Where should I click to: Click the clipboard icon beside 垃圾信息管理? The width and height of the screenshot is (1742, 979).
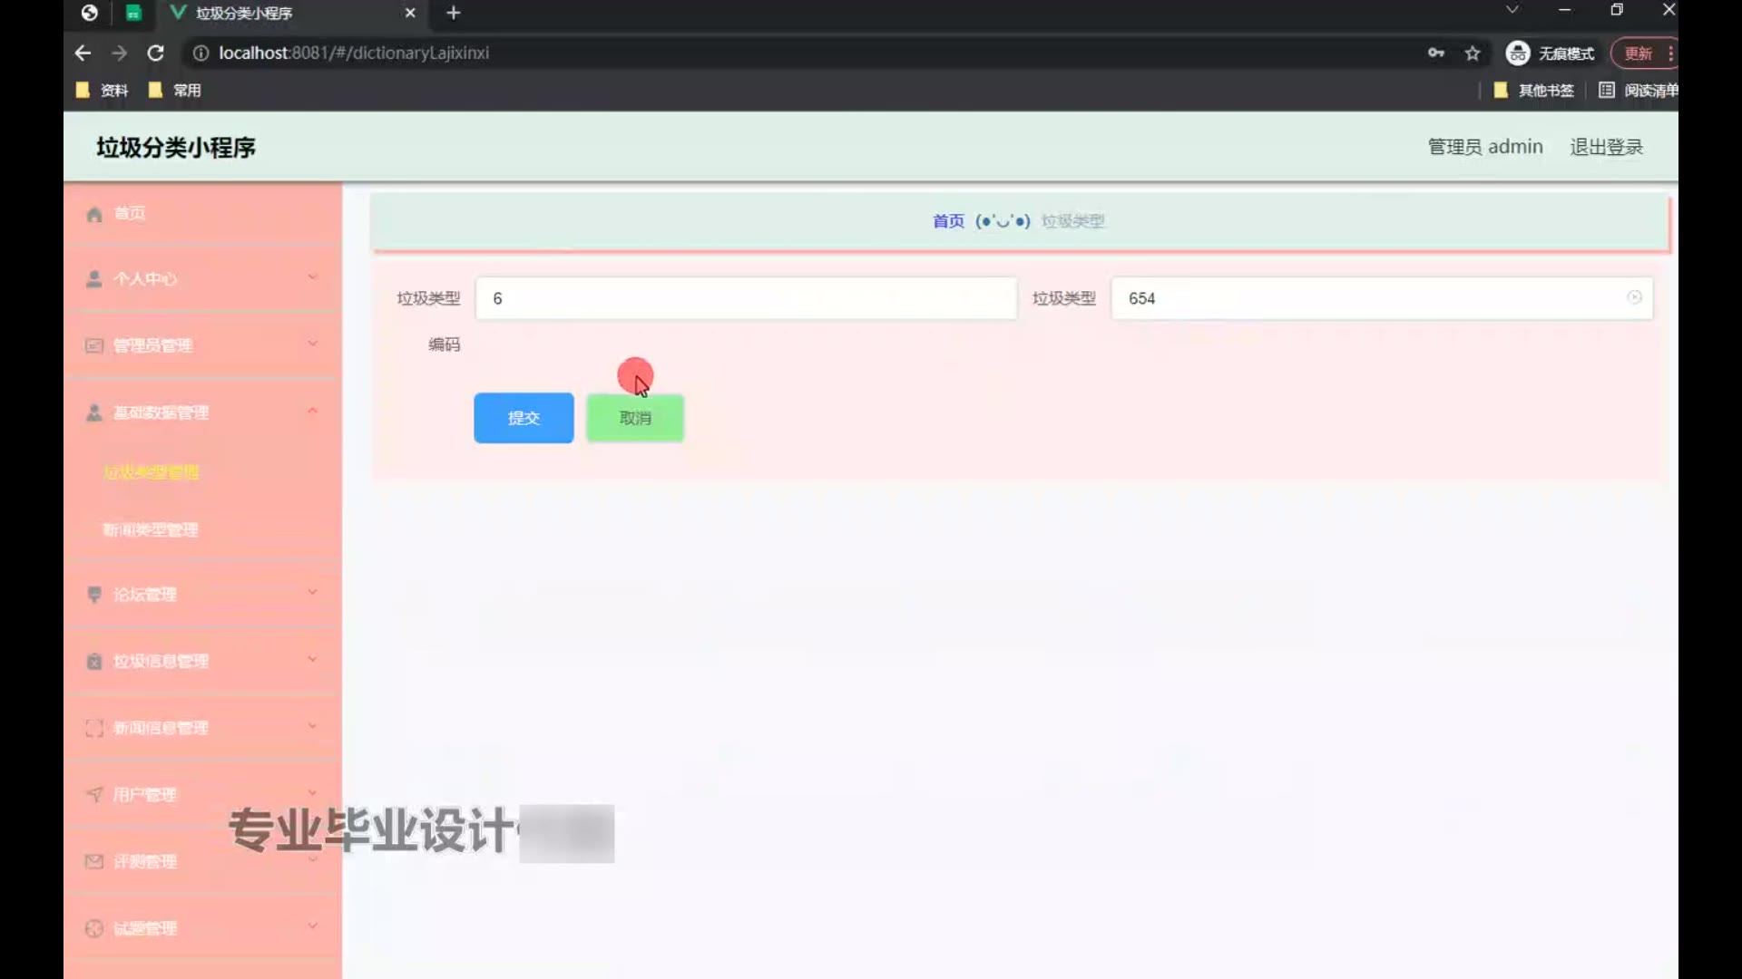(94, 661)
